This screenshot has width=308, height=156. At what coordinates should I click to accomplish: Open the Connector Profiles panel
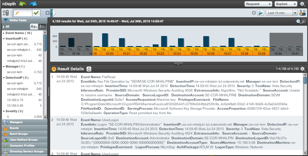[24, 146]
